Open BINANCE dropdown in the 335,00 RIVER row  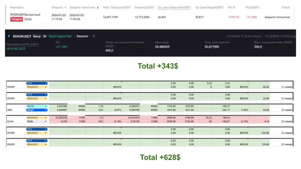coord(37,133)
